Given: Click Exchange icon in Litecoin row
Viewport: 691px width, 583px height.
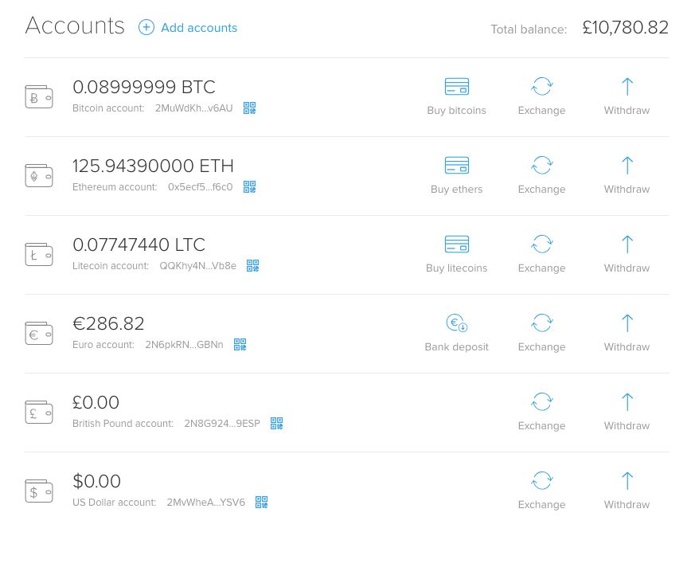Looking at the screenshot, I should [x=541, y=244].
